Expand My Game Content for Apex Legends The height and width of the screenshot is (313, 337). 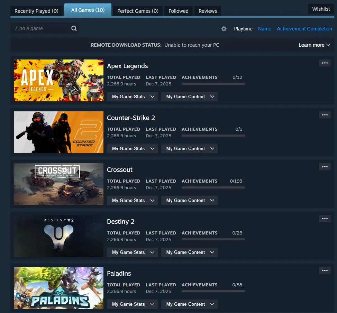(189, 97)
